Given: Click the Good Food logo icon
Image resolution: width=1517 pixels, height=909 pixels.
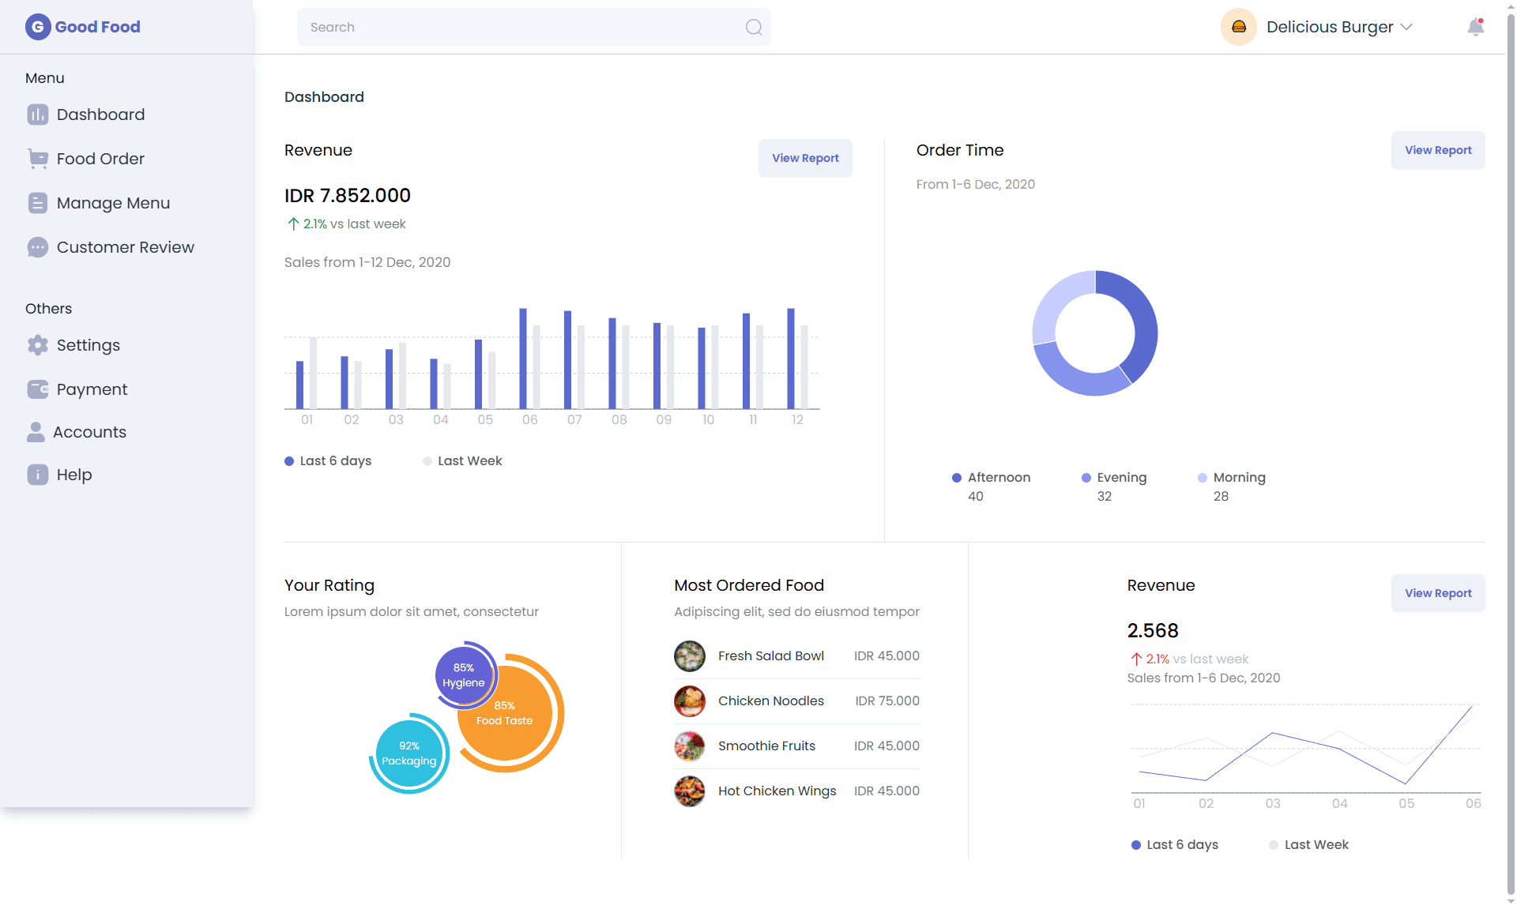Looking at the screenshot, I should click(38, 27).
